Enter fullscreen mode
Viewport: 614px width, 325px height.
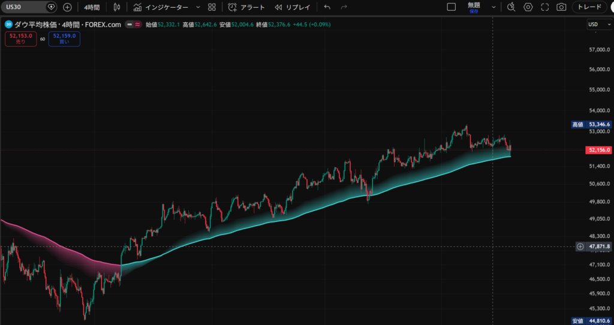click(x=544, y=7)
